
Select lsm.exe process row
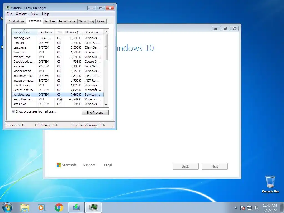click(x=58, y=66)
